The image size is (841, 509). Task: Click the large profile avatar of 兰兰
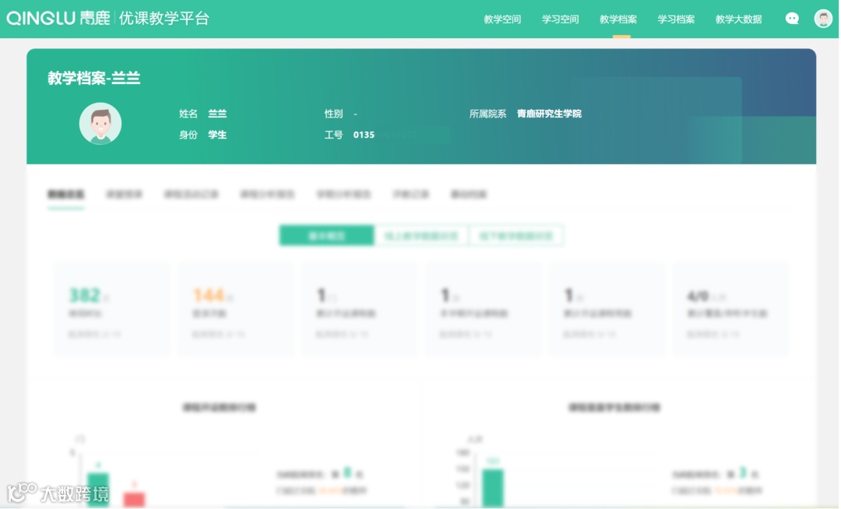(100, 124)
